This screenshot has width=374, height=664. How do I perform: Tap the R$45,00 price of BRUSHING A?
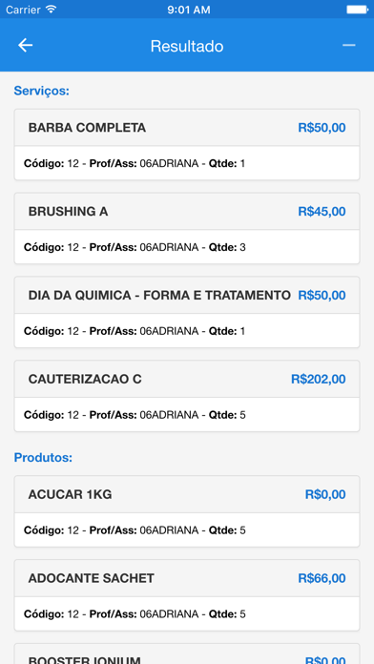322,211
